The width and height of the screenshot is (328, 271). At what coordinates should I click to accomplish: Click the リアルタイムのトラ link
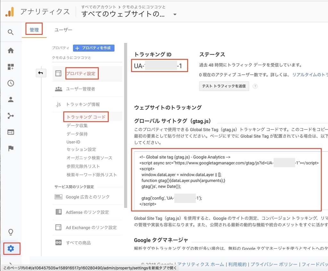pyautogui.click(x=310, y=75)
